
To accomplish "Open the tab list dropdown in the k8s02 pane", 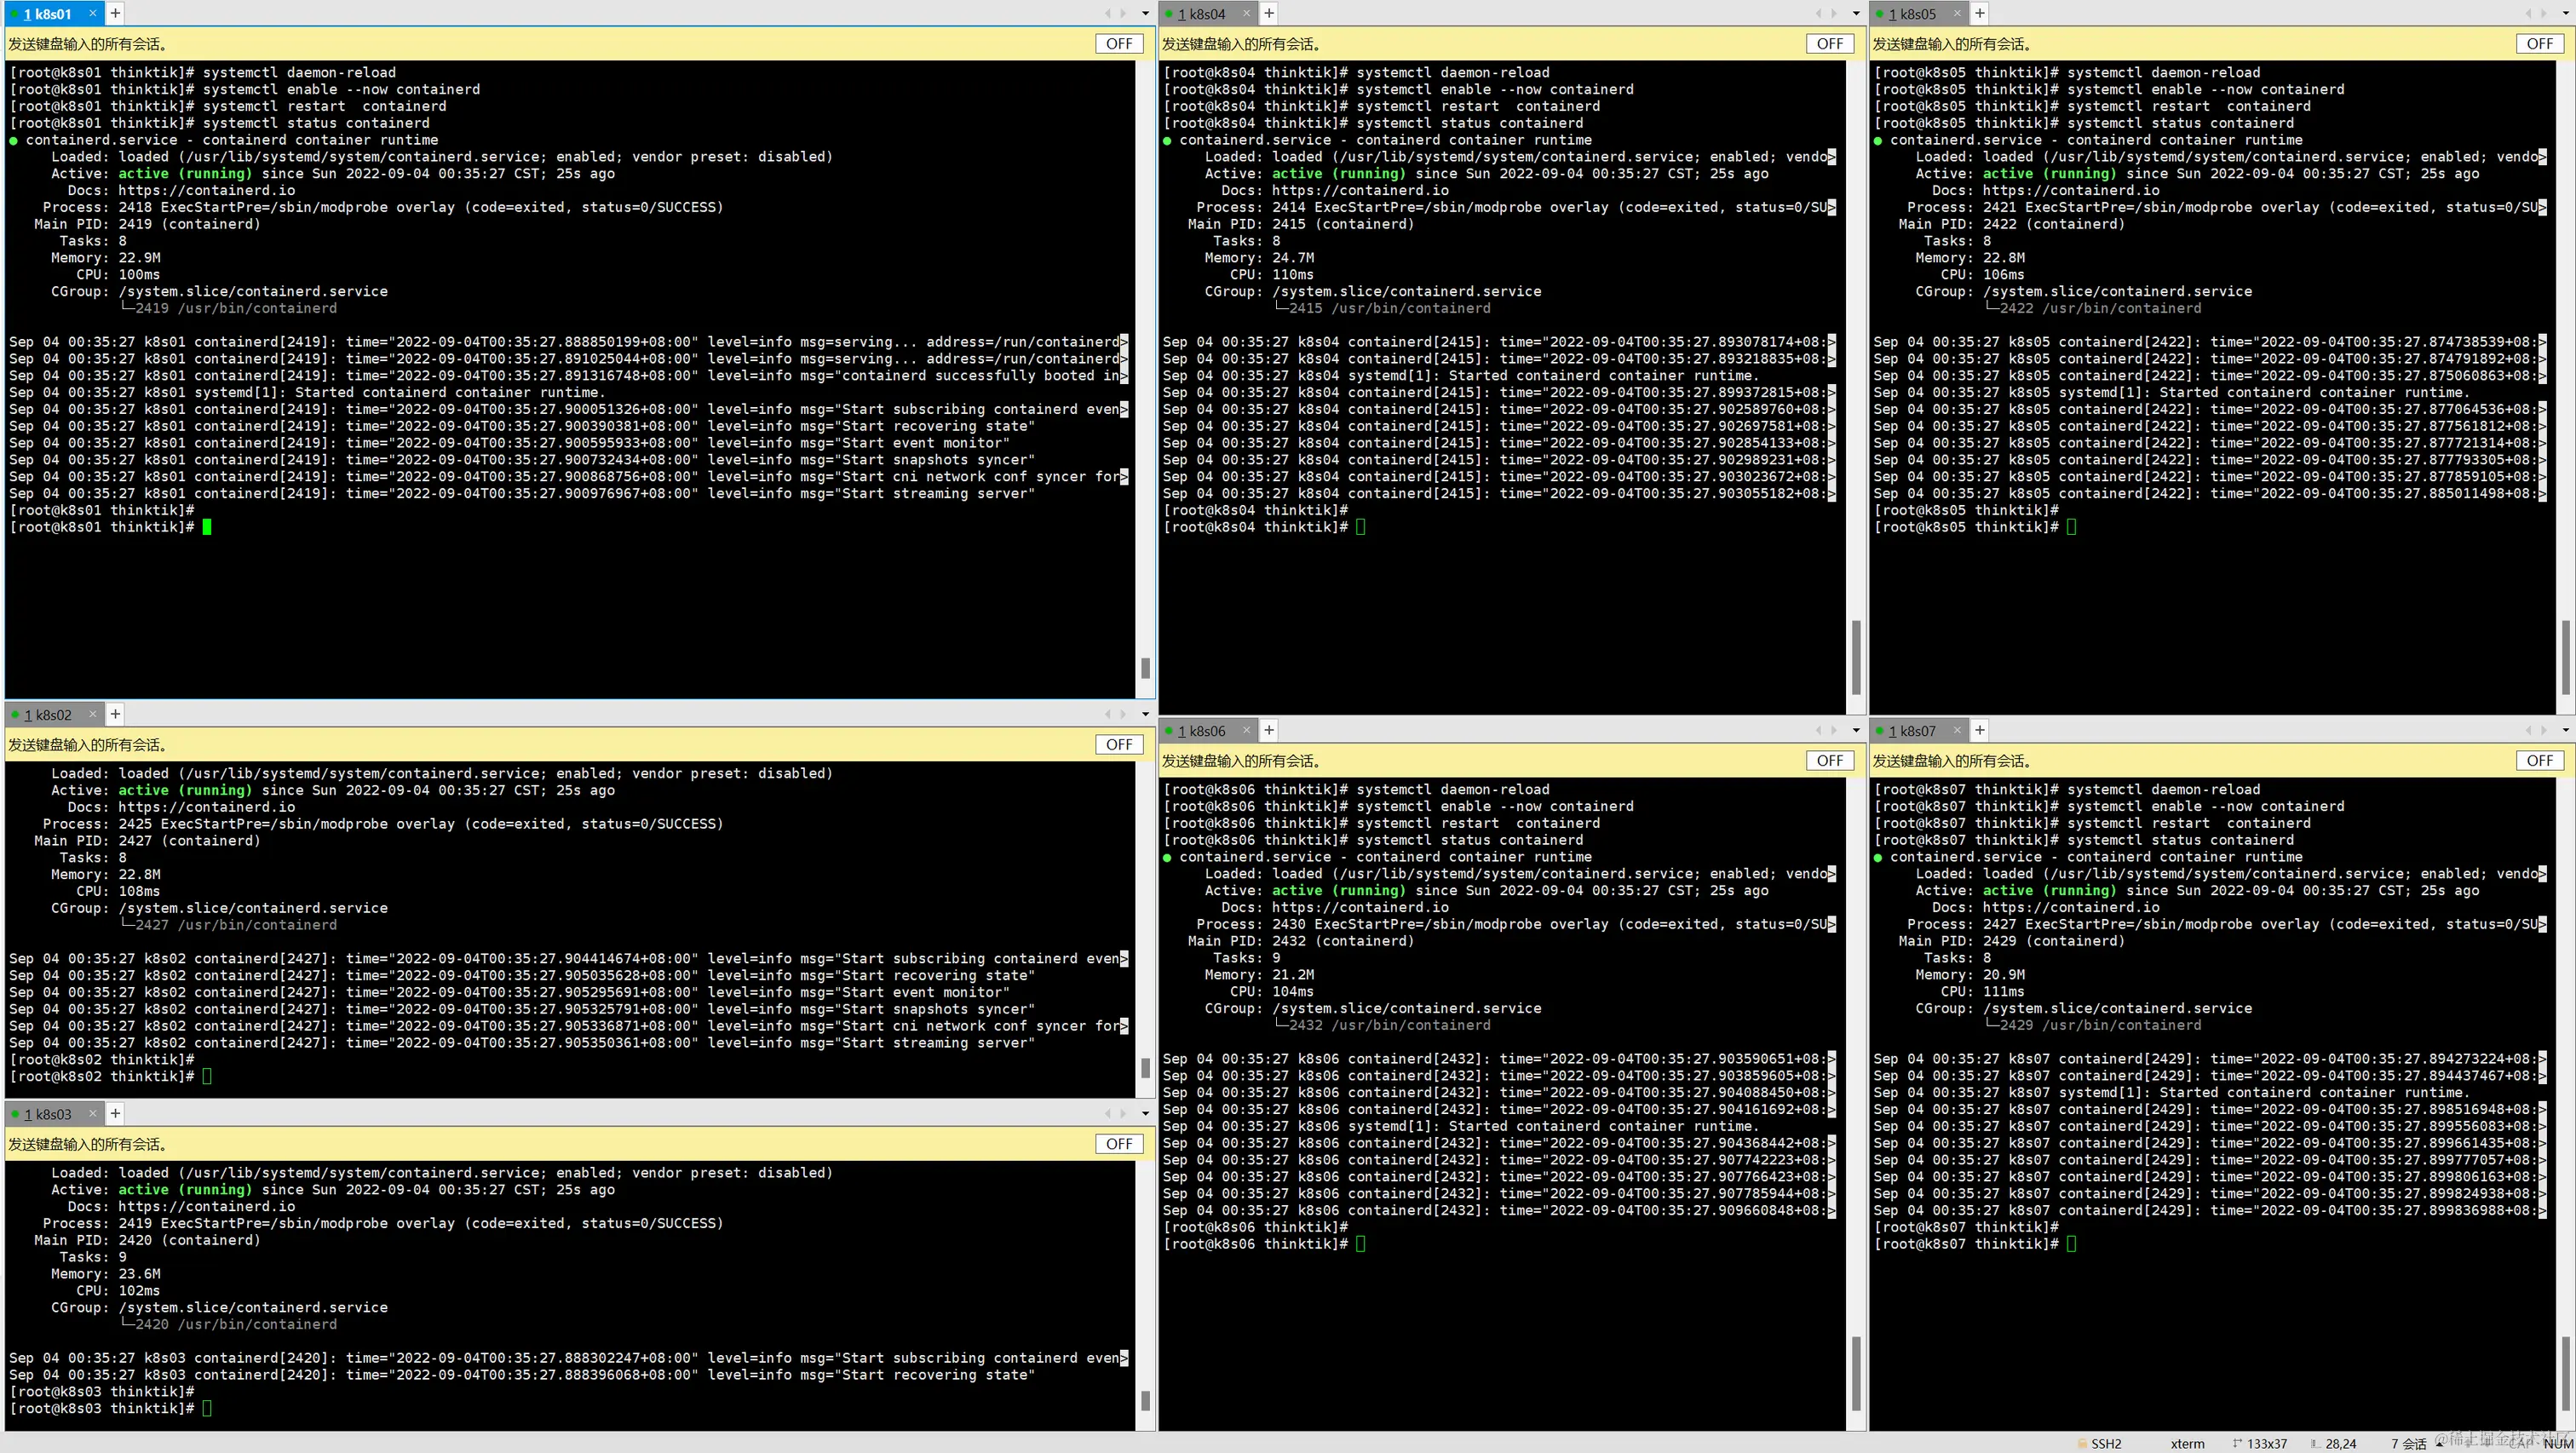I will [1145, 714].
